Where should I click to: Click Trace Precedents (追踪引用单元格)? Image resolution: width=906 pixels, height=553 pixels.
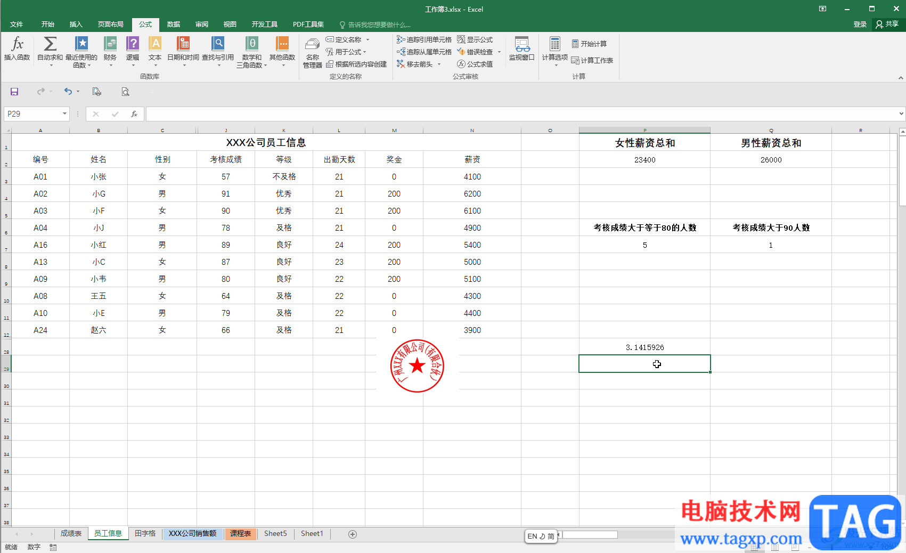424,39
